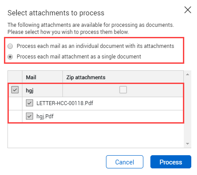Select the individual document with attachments radio button
The width and height of the screenshot is (197, 175).
pos(10,46)
